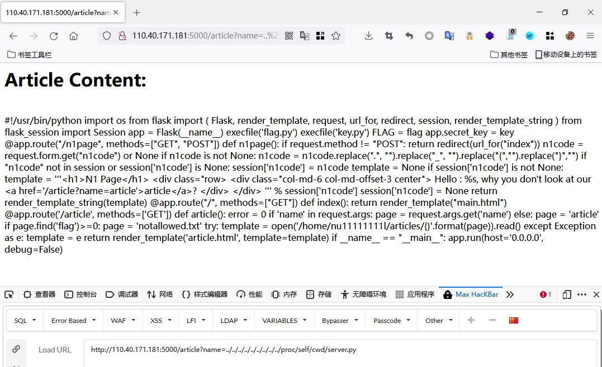
Task: Click the red error count badge
Action: (546, 294)
